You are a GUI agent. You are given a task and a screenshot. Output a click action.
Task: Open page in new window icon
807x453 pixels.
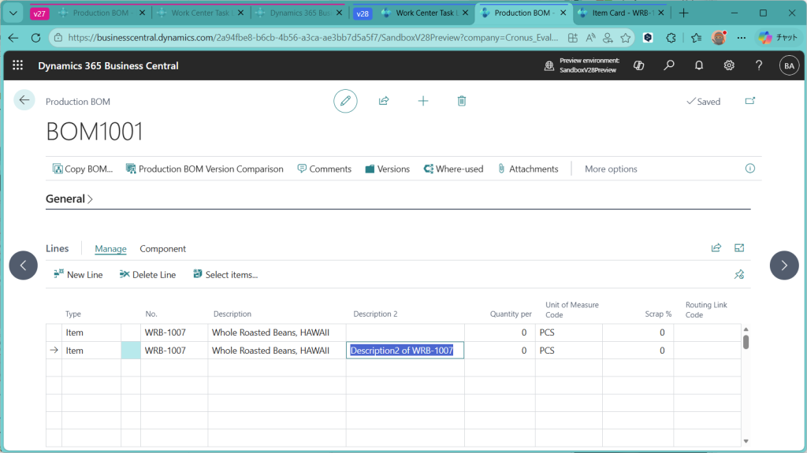pyautogui.click(x=749, y=101)
